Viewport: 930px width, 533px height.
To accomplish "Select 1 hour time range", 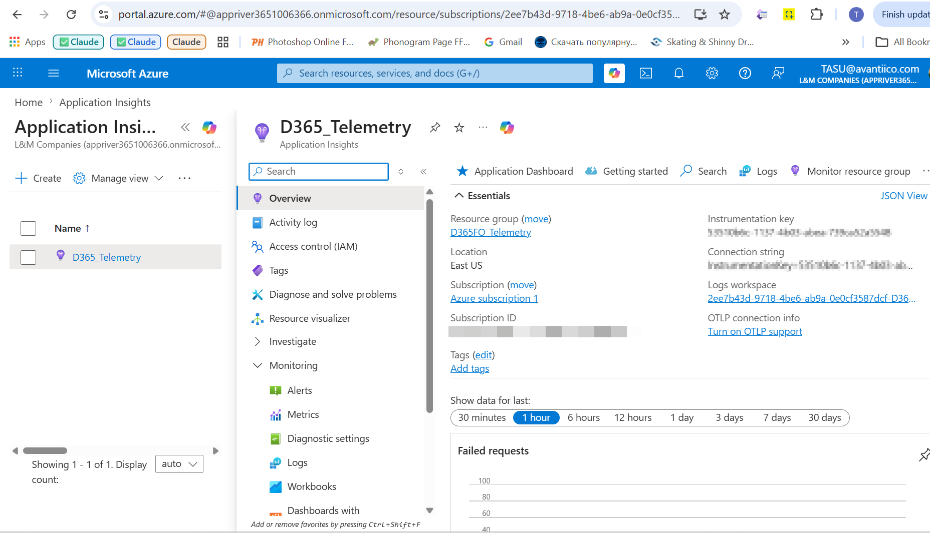I will (x=536, y=417).
